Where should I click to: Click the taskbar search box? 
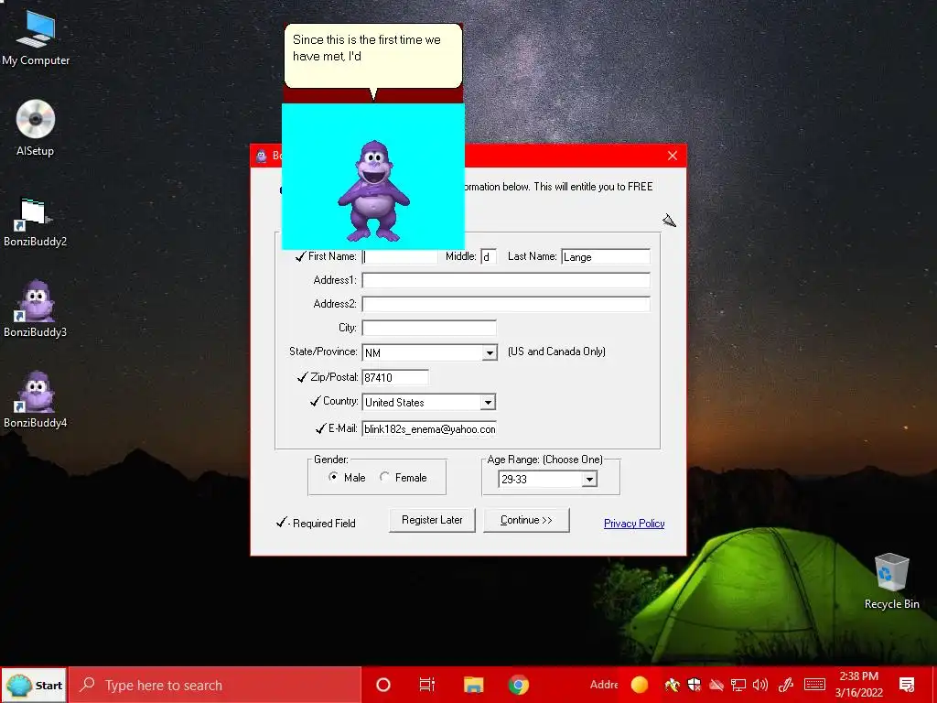pos(214,685)
